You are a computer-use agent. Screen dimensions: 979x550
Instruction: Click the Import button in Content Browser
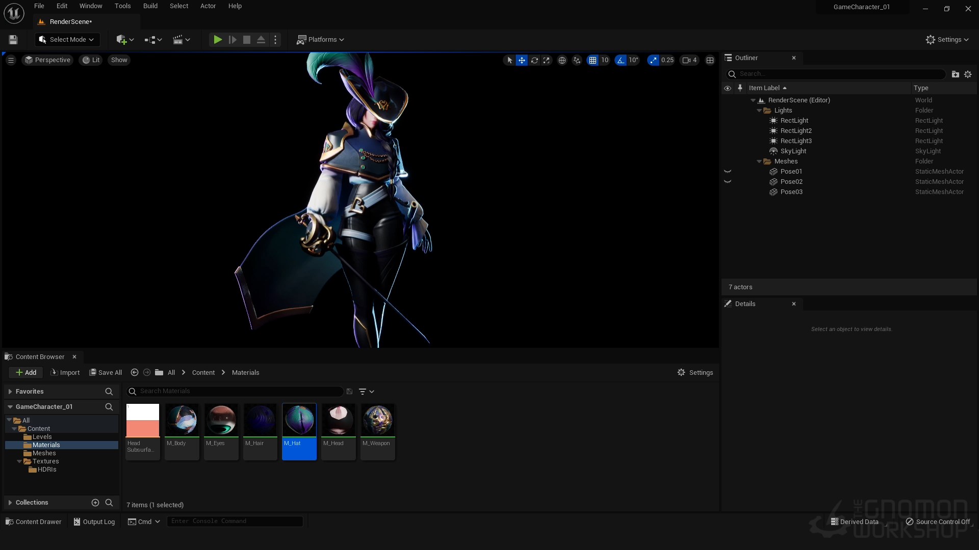click(65, 372)
